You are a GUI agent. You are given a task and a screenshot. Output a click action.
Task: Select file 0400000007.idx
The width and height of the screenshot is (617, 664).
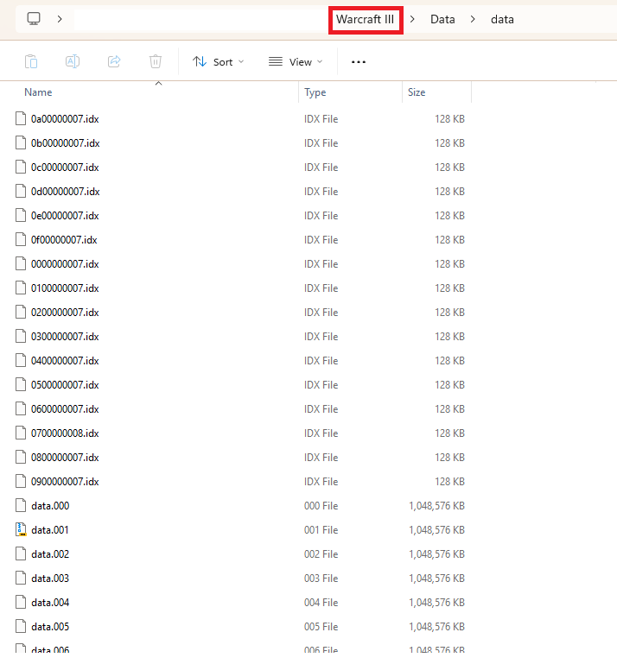coord(65,360)
